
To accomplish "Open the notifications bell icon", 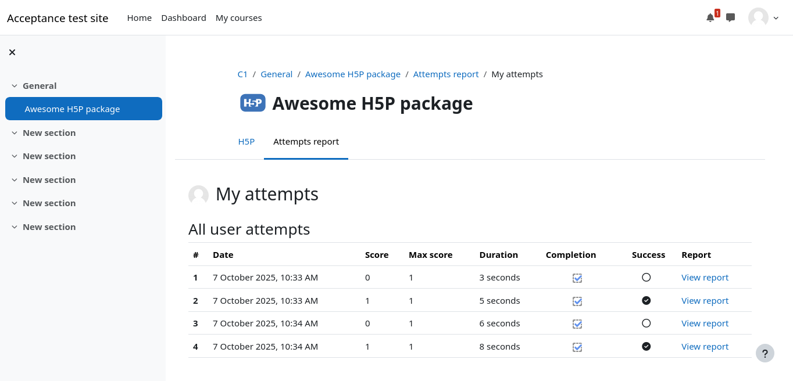I will pyautogui.click(x=710, y=18).
